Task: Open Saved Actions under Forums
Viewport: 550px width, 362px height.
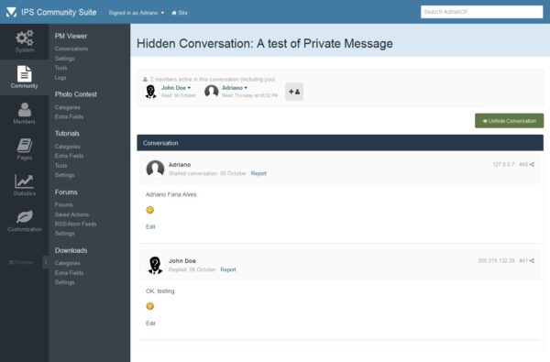Action: point(71,214)
